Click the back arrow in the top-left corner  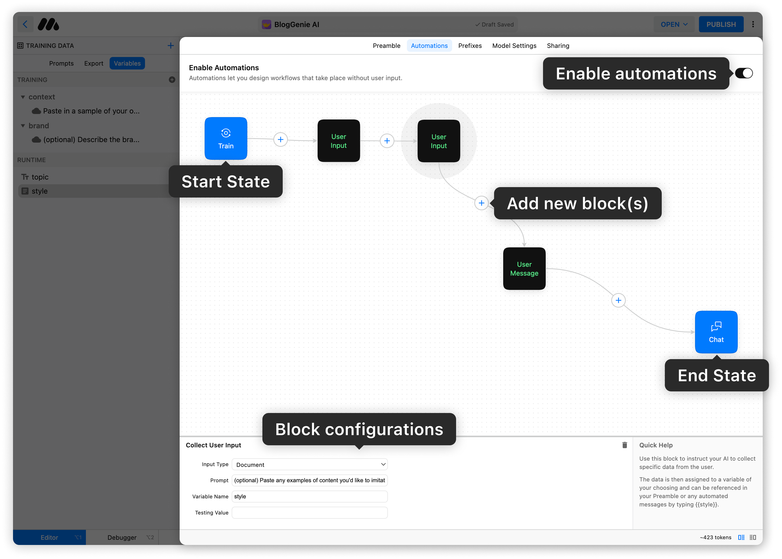tap(26, 24)
